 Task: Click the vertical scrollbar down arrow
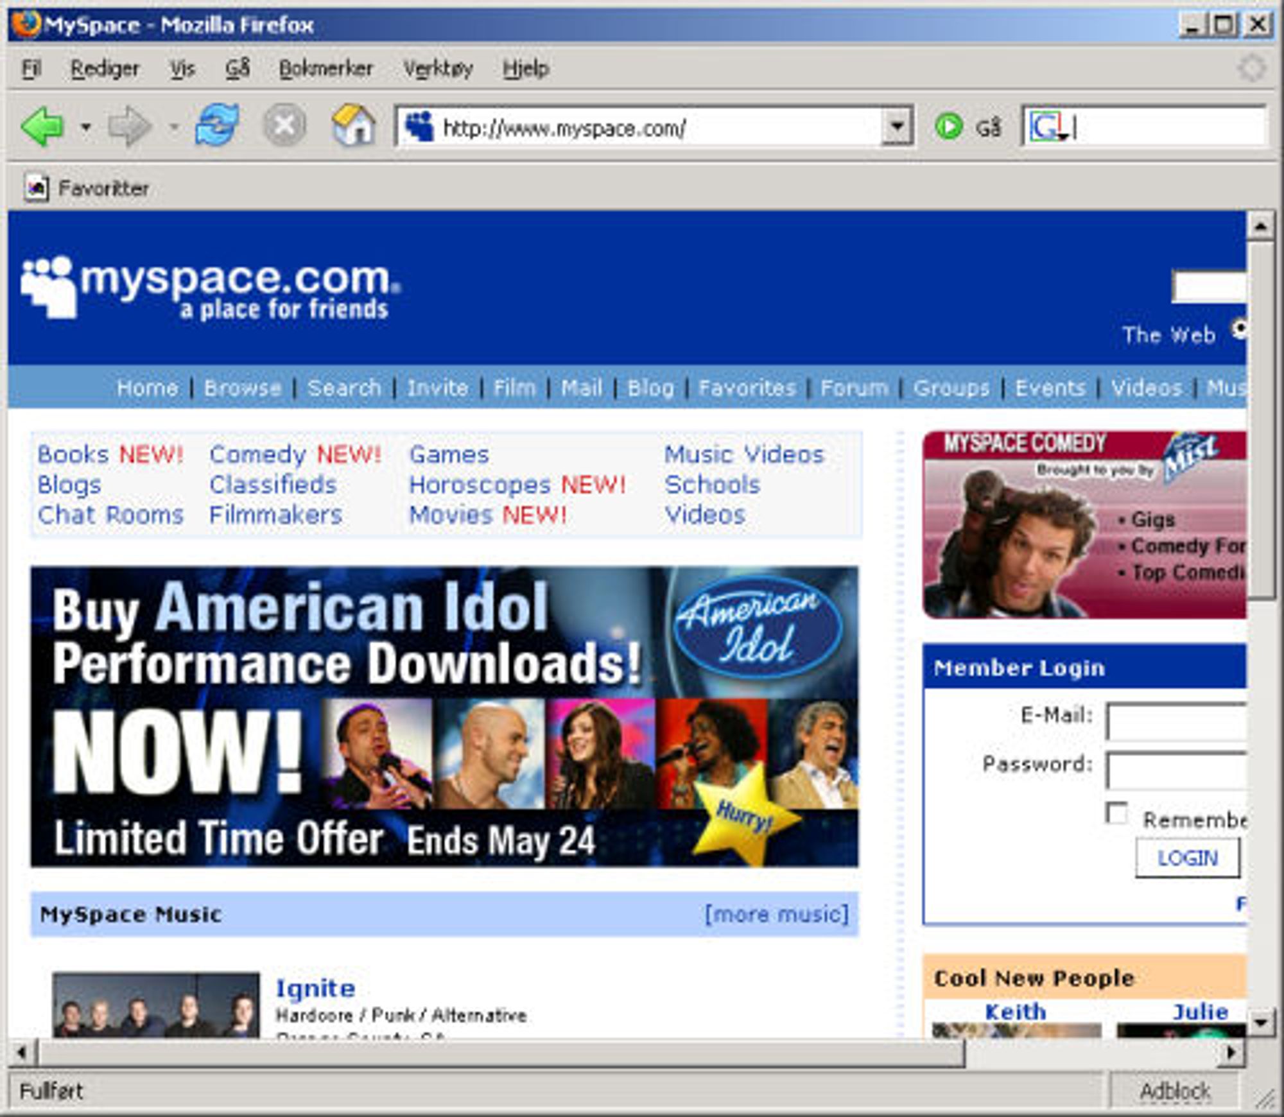[1260, 1022]
